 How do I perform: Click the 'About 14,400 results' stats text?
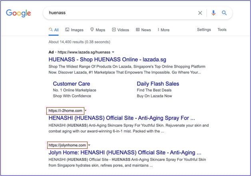coord(80,42)
